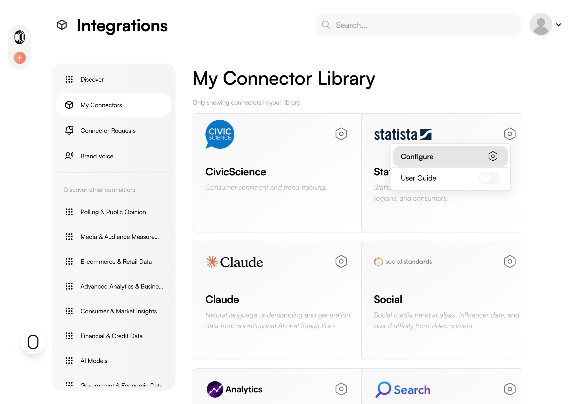The image size is (573, 404).
Task: Click Social Standards connector settings icon
Action: pos(510,261)
